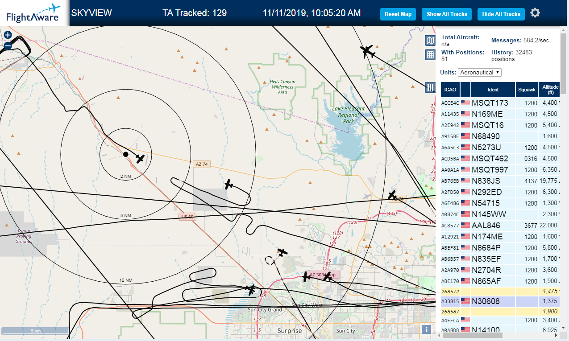Open the map attribution info icon
The height and width of the screenshot is (341, 569).
click(427, 330)
